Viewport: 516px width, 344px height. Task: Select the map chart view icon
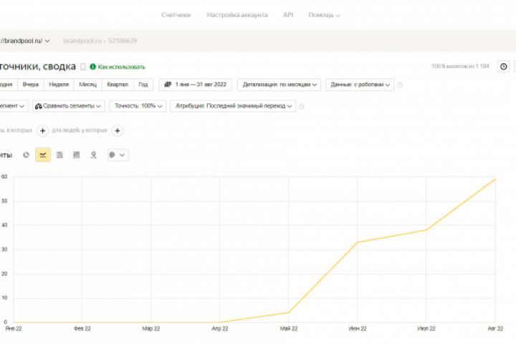click(93, 155)
